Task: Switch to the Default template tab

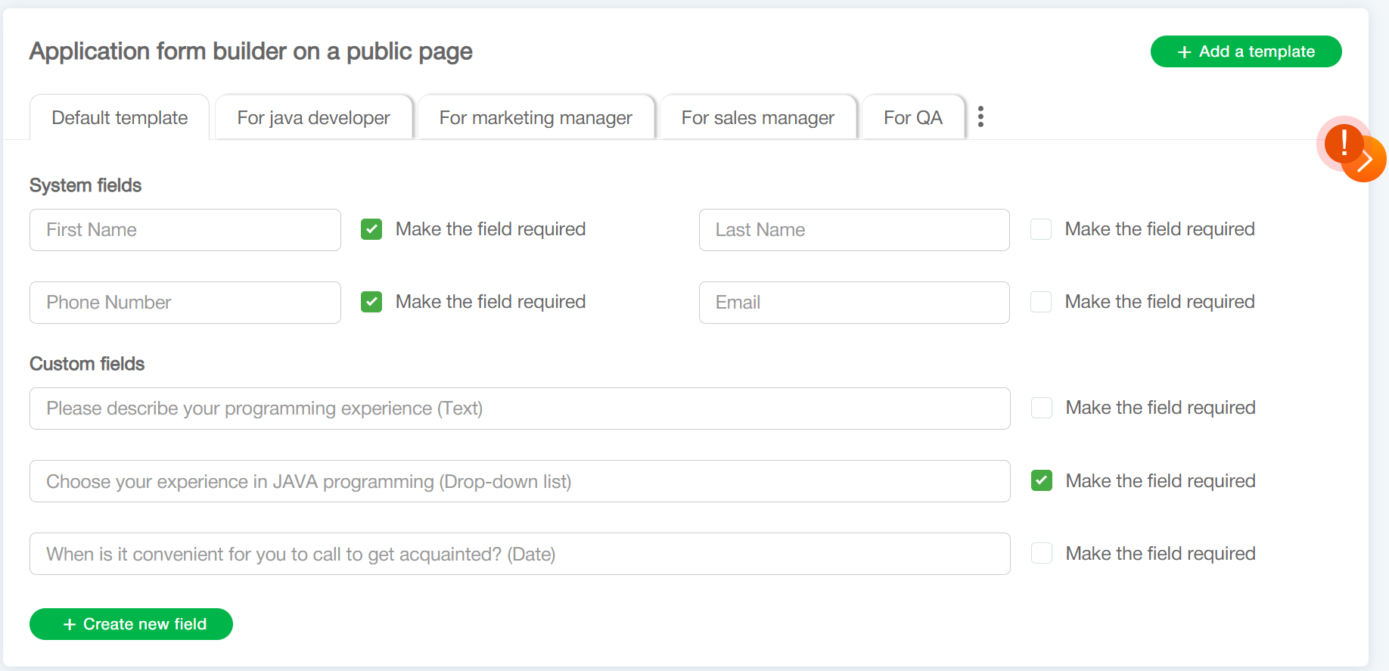Action: pos(120,118)
